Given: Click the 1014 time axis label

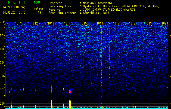Looking at the screenshot, I should 67,23.
